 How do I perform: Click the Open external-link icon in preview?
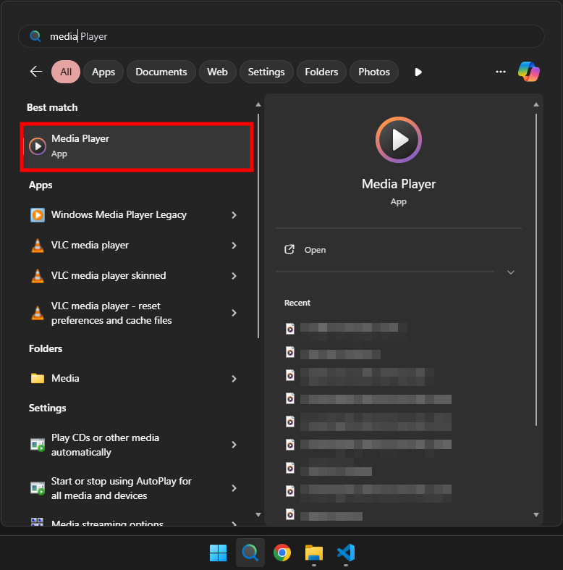point(289,249)
